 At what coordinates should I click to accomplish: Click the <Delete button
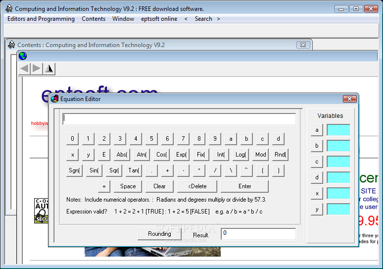[x=197, y=186]
